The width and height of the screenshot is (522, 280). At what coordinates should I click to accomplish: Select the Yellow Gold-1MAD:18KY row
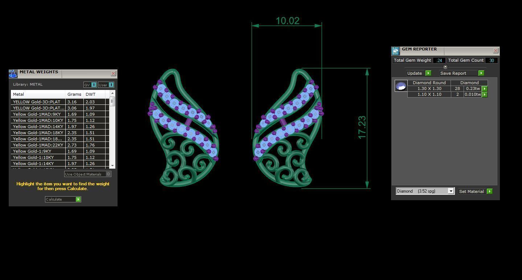pyautogui.click(x=60, y=133)
